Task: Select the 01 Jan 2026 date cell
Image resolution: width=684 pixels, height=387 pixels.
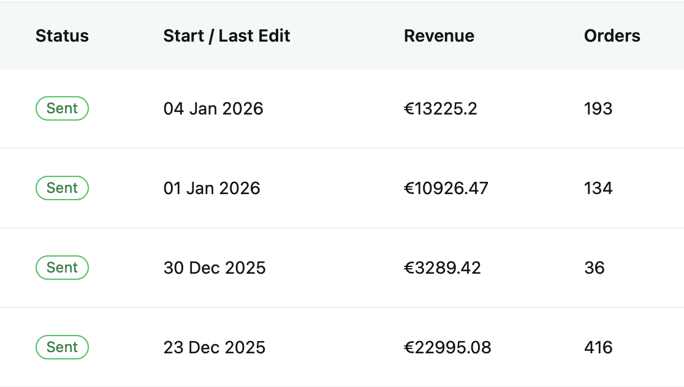Action: [211, 188]
